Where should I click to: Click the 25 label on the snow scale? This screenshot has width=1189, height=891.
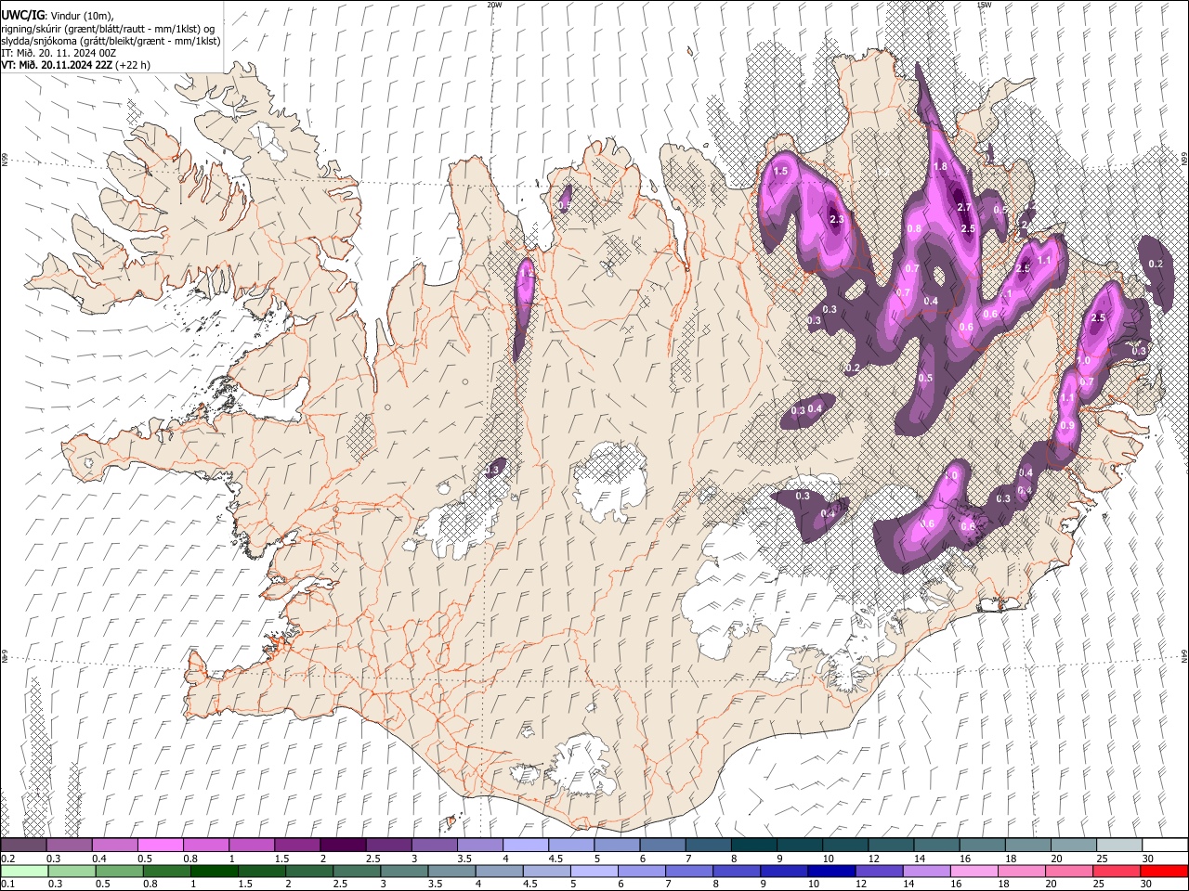click(1102, 859)
